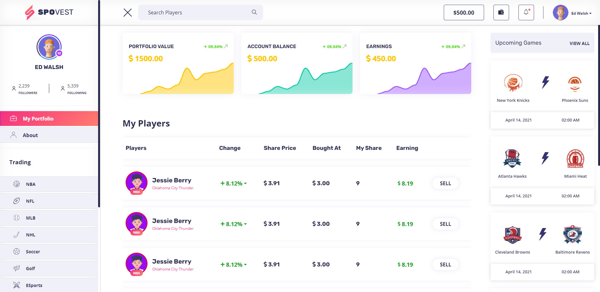Click Atlanta Hawks team logo
600x292 pixels.
[512, 158]
